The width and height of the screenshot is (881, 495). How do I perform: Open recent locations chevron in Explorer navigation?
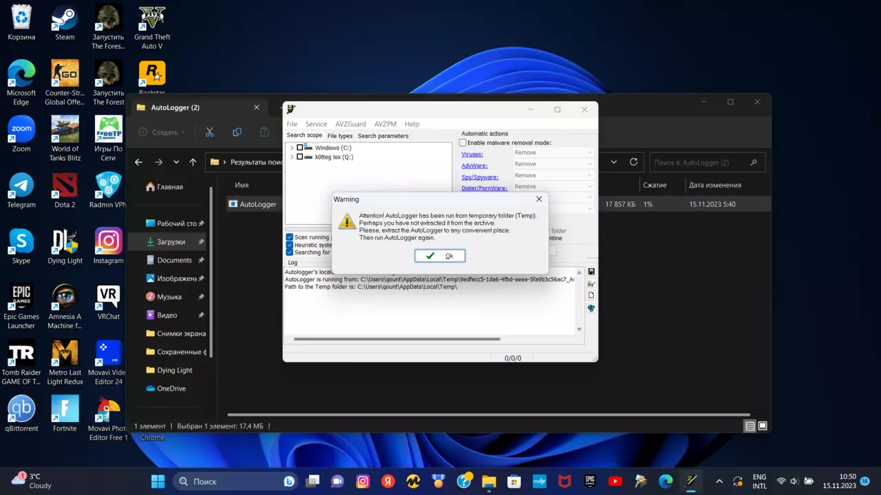(176, 162)
